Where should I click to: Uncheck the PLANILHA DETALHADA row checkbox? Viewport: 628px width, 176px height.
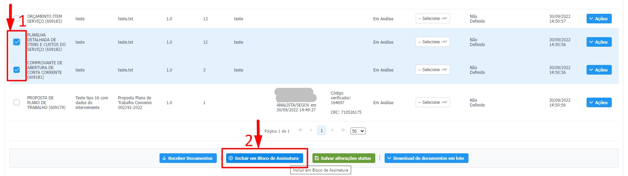(17, 42)
